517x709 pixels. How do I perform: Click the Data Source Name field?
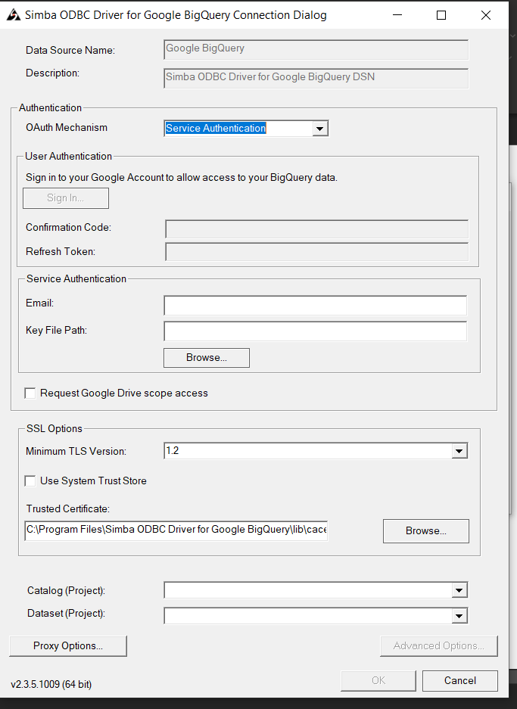tap(316, 50)
